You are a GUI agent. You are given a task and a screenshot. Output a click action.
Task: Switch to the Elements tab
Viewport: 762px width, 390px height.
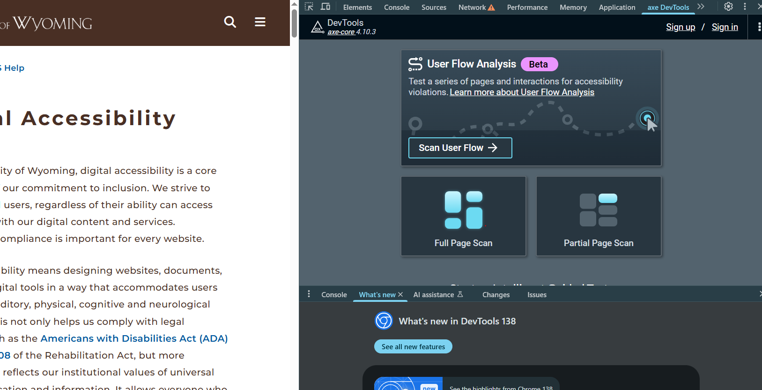coord(357,7)
